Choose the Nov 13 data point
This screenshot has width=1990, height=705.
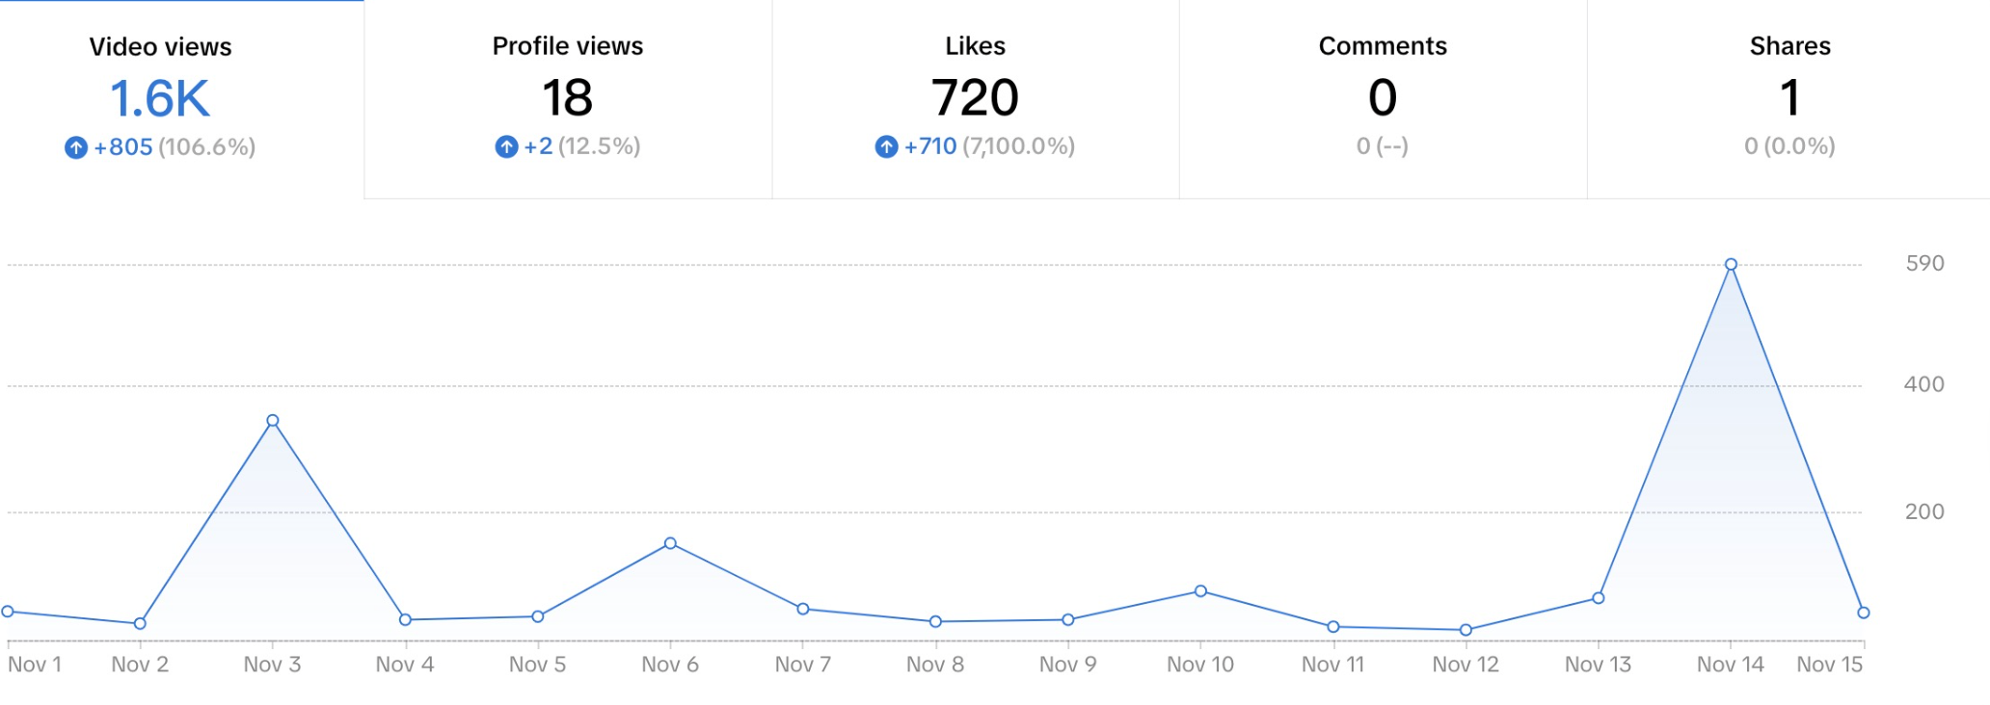coord(1599,598)
